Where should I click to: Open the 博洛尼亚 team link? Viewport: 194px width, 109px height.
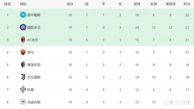pyautogui.click(x=34, y=65)
